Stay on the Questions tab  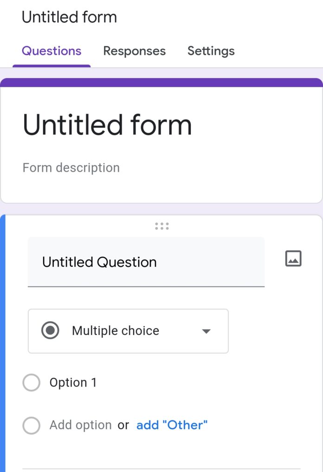51,51
